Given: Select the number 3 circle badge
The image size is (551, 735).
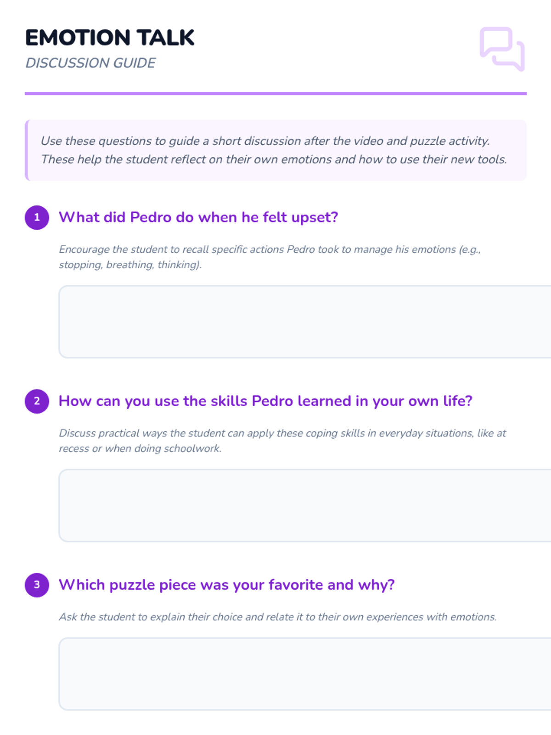Looking at the screenshot, I should [x=37, y=585].
